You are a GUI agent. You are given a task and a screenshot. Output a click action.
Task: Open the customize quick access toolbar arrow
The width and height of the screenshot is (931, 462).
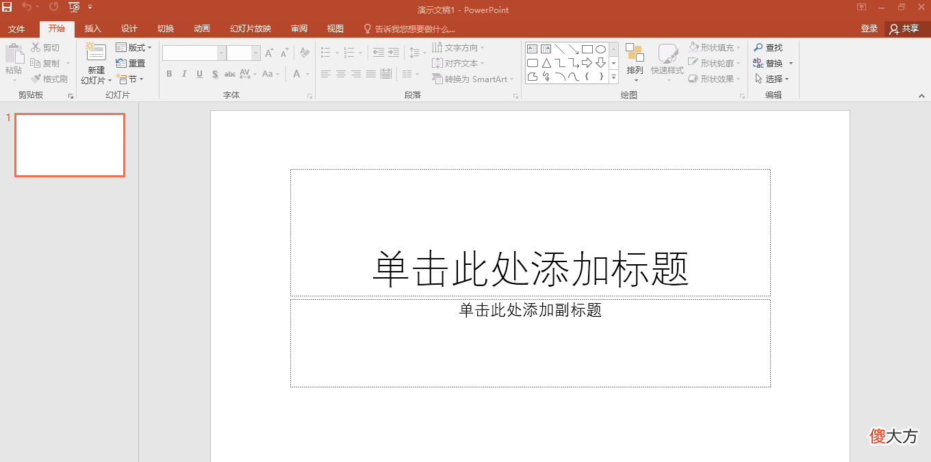(90, 8)
